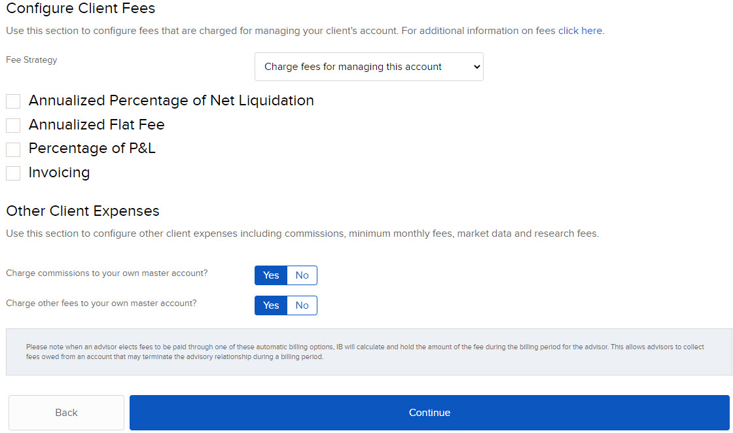Click the Back button

tap(66, 413)
